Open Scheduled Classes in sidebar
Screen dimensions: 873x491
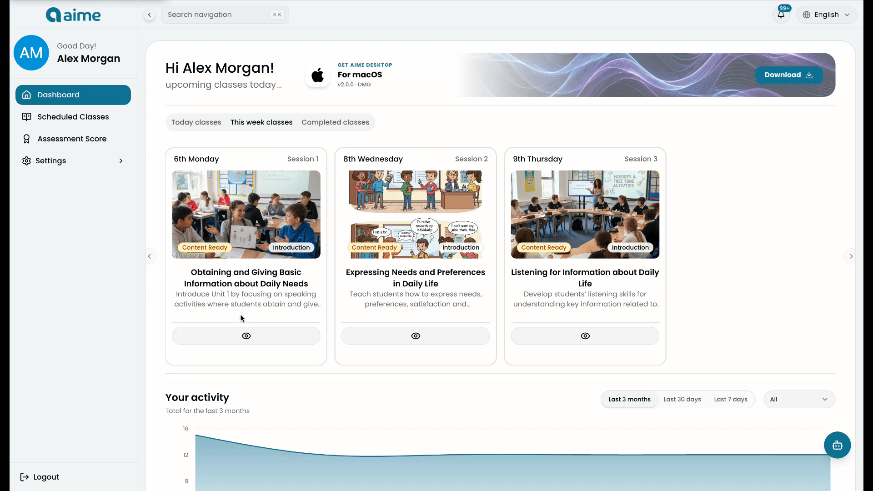click(x=73, y=117)
